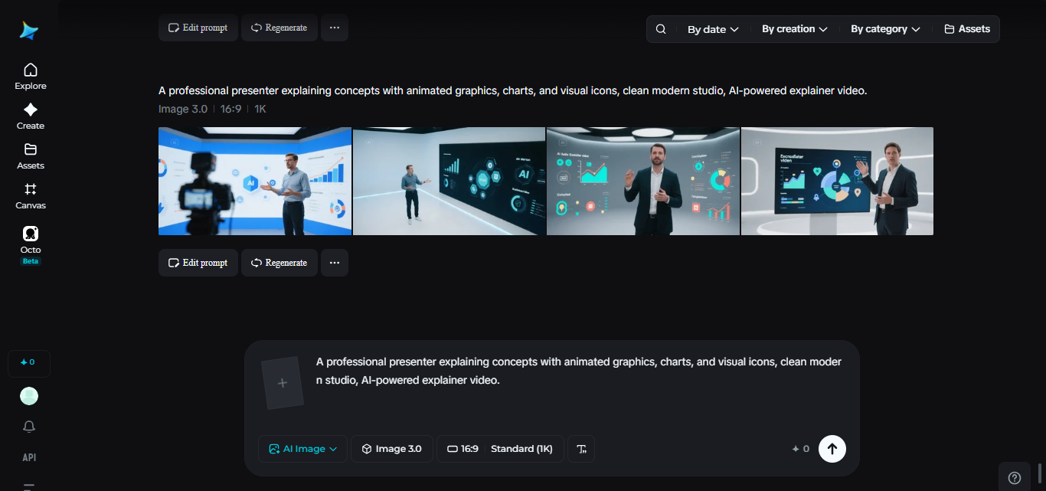Open the notifications bell
Screen dimensions: 1046x491
[29, 427]
